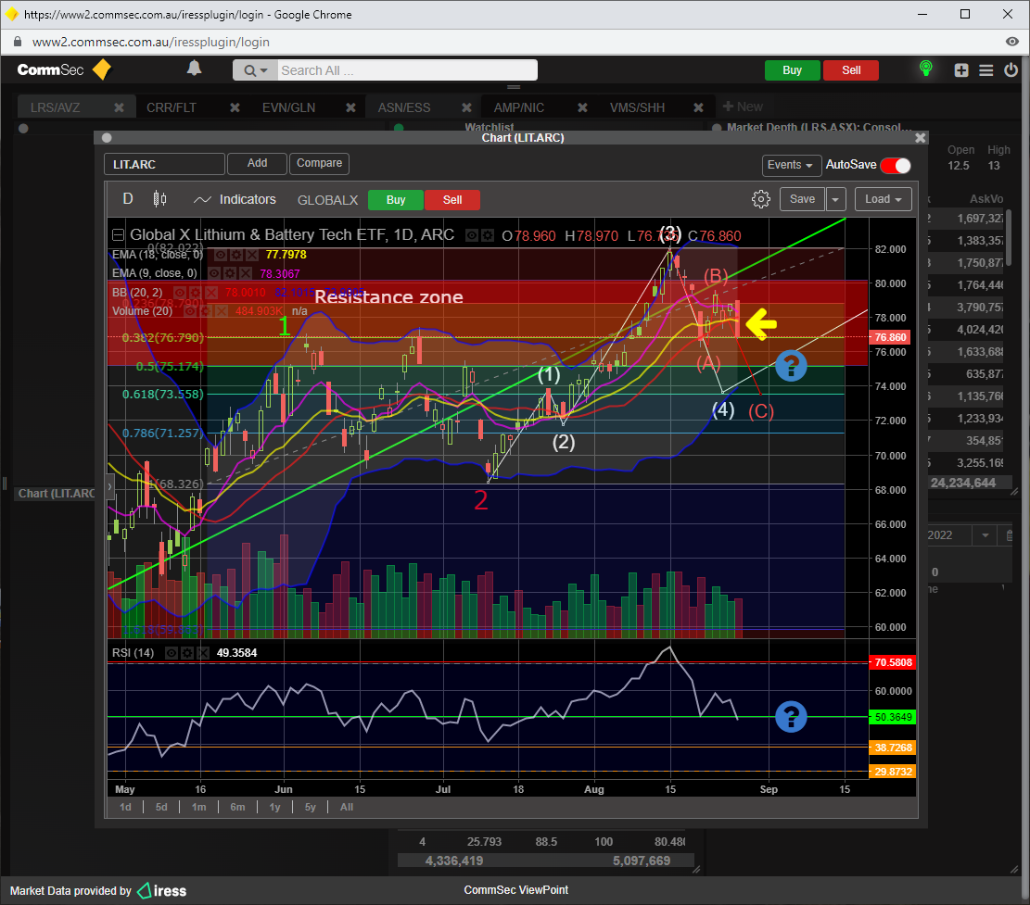Viewport: 1030px width, 905px height.
Task: Click the Compare button
Action: click(x=319, y=163)
